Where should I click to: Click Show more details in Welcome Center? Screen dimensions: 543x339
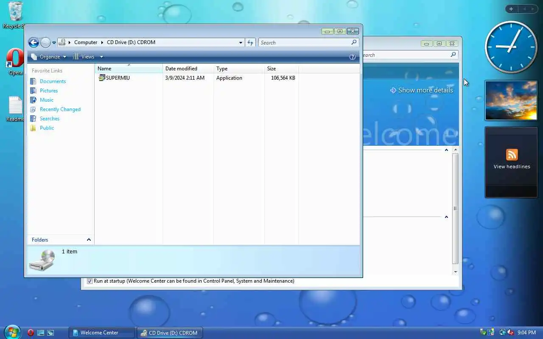421,90
